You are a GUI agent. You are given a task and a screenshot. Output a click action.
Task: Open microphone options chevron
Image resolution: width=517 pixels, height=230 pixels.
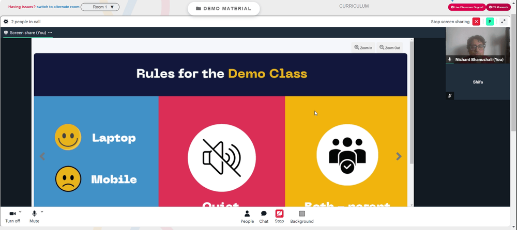click(x=42, y=211)
